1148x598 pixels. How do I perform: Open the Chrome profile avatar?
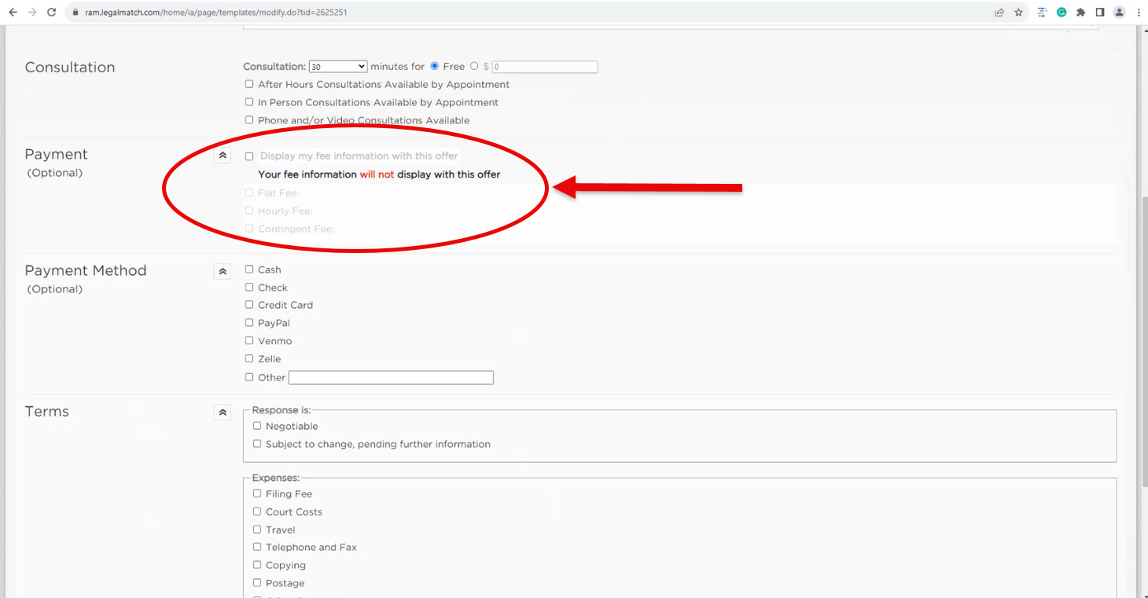pos(1119,13)
